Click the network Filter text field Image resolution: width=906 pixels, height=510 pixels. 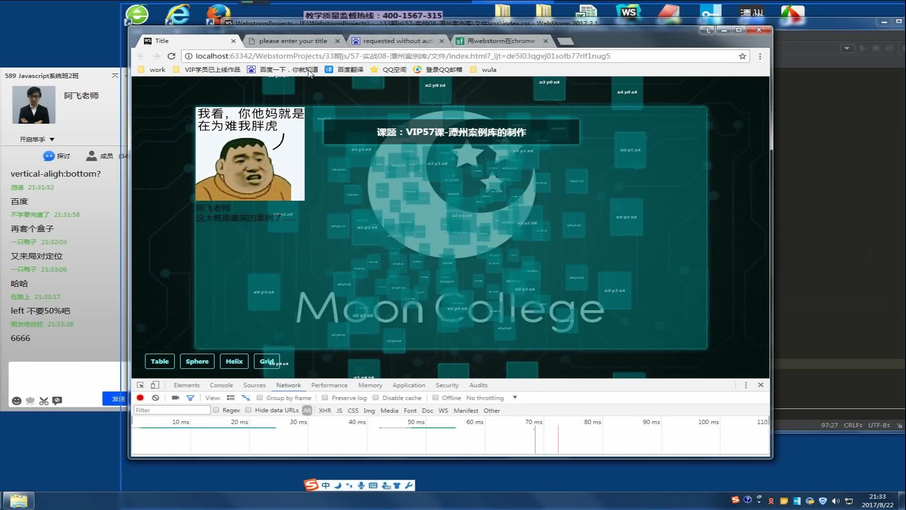172,410
